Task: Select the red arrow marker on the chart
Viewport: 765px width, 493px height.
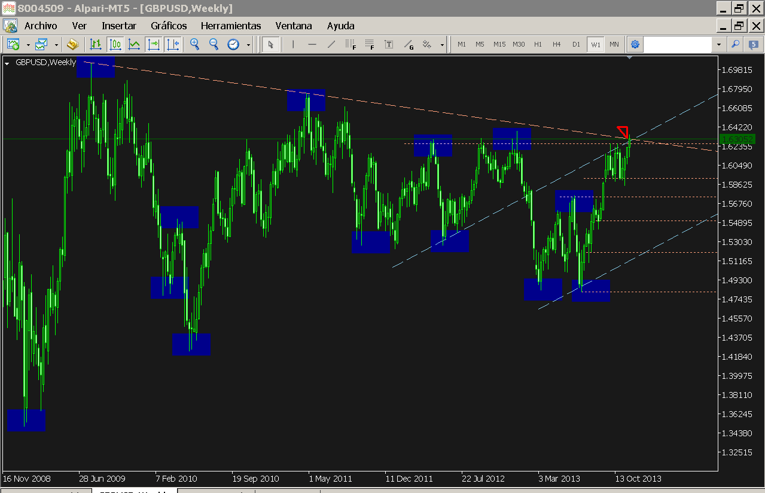Action: click(x=623, y=131)
